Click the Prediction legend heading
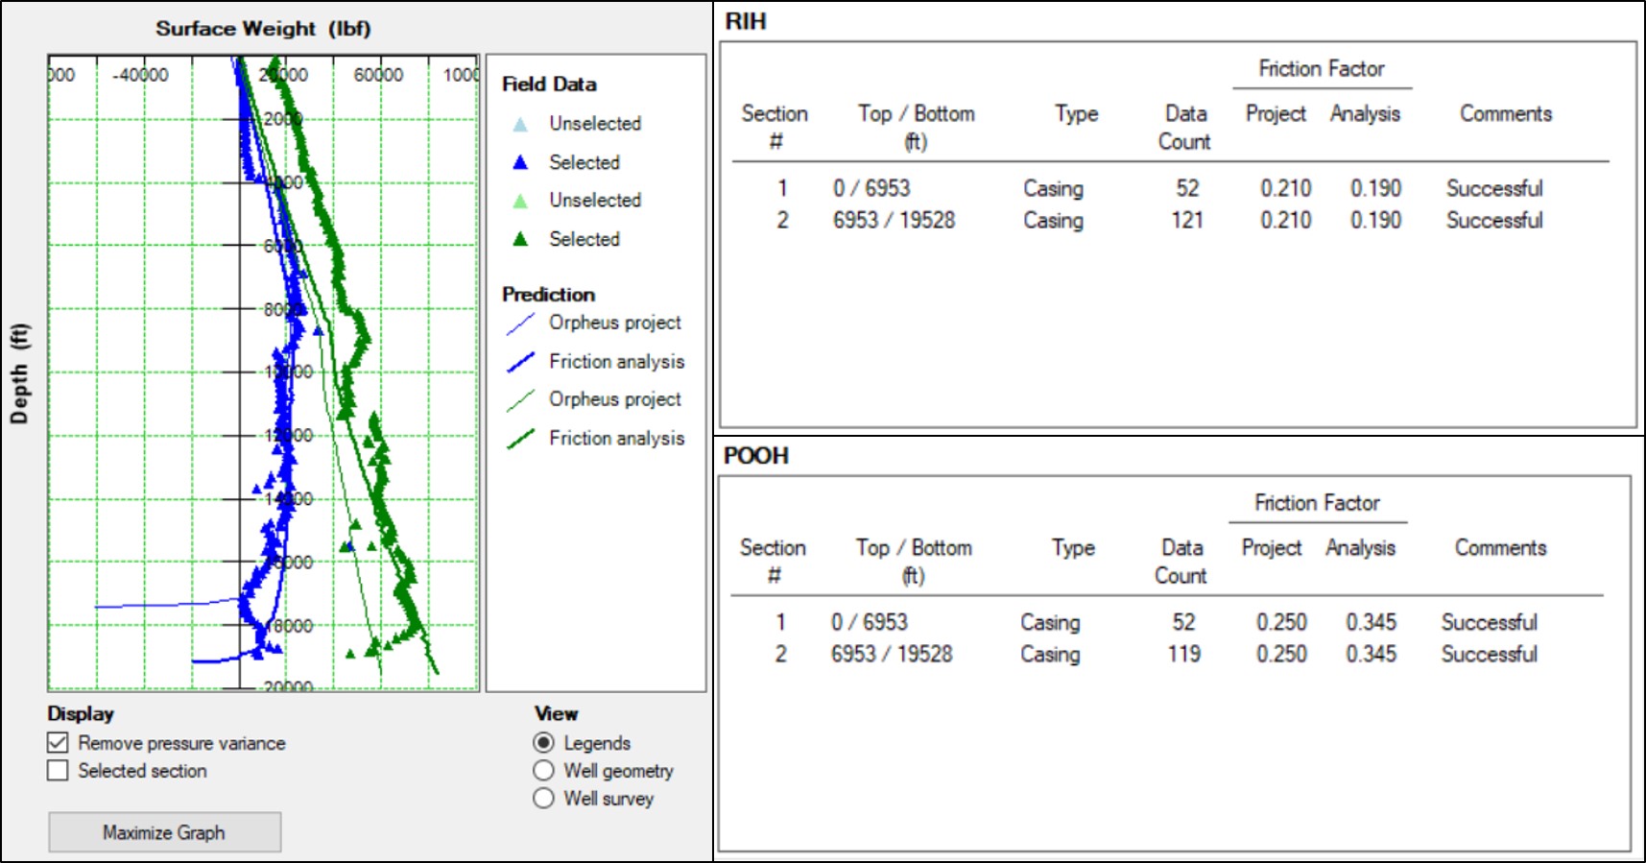This screenshot has width=1646, height=863. [x=548, y=295]
